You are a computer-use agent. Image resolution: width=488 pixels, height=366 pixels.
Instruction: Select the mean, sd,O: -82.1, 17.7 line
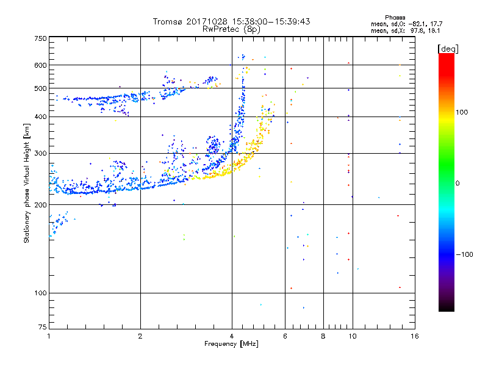[406, 24]
